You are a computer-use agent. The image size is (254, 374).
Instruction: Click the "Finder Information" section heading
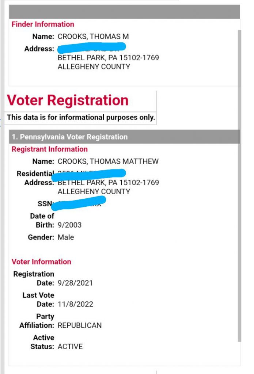(43, 24)
